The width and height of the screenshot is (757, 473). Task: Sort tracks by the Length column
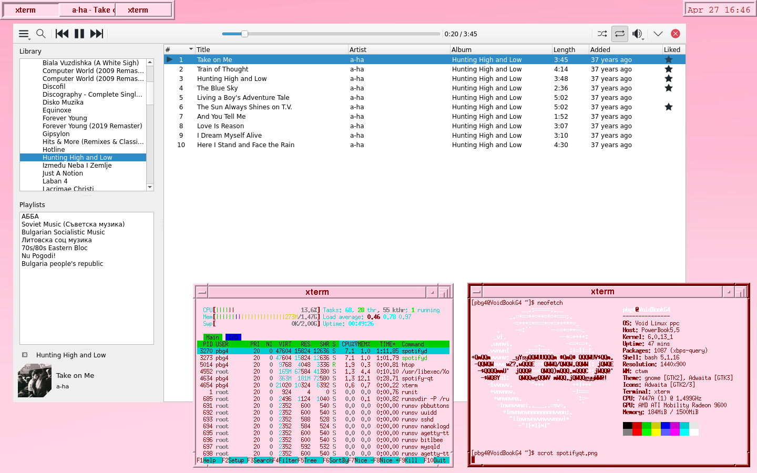[x=570, y=49]
